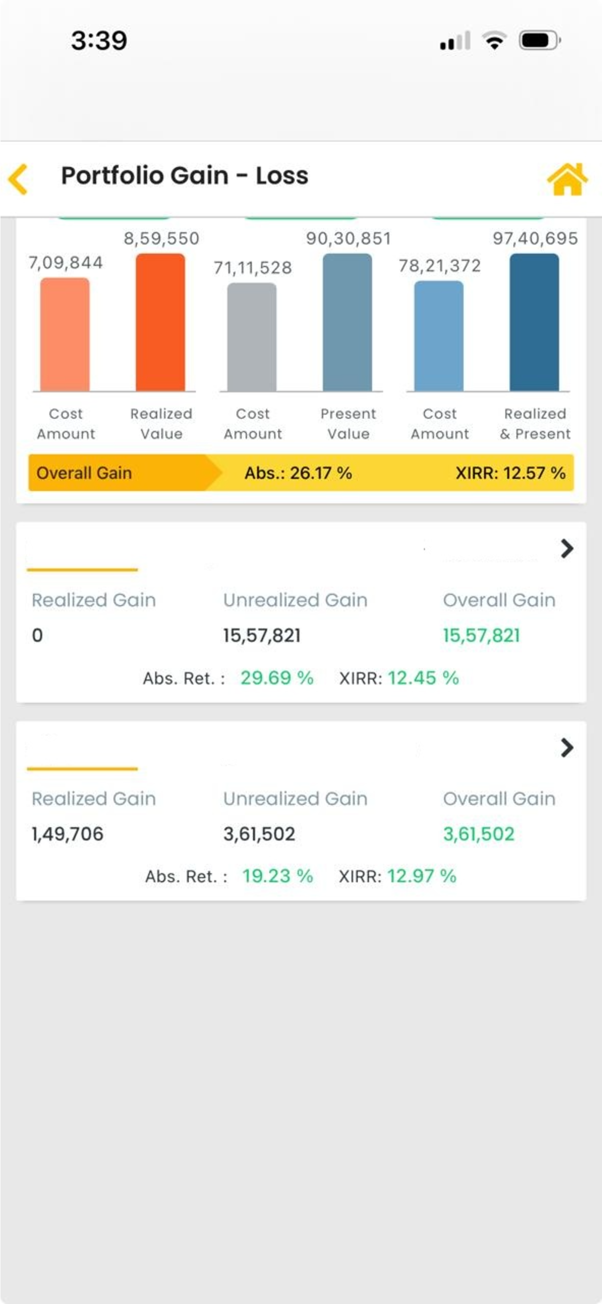
Task: Tap green Overall Gain 15,57,821 value
Action: (x=481, y=636)
